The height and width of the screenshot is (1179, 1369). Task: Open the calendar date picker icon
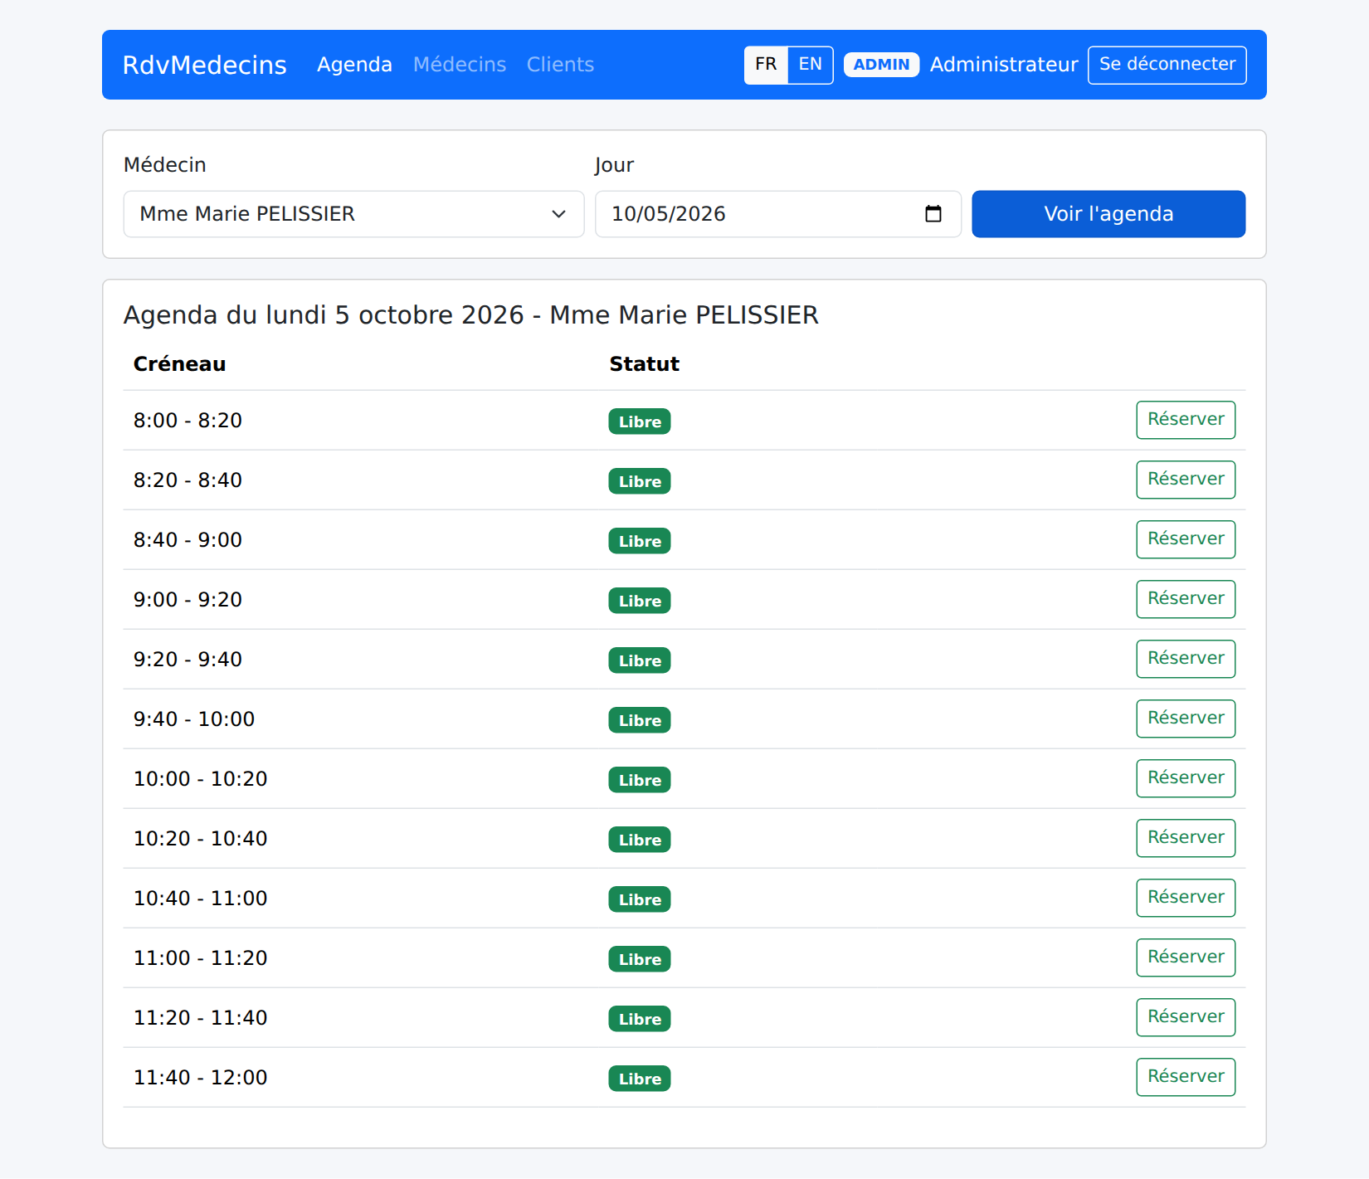pyautogui.click(x=933, y=214)
